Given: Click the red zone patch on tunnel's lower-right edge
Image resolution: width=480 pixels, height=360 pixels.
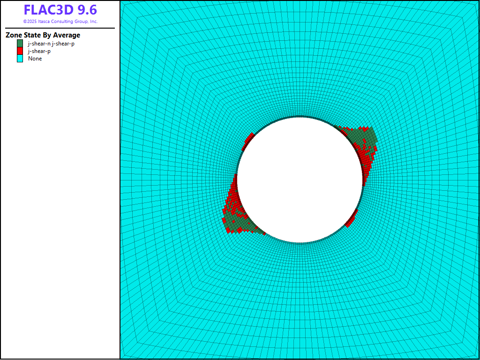Looking at the screenshot, I should coord(352,218).
